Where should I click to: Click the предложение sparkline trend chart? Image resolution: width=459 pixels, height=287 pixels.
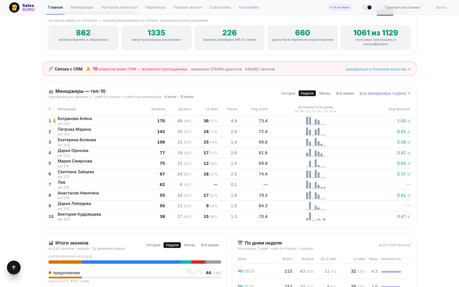click(x=194, y=272)
